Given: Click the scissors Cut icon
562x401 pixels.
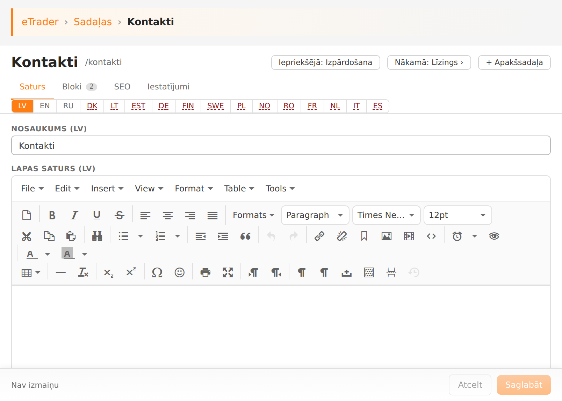Looking at the screenshot, I should coord(27,236).
